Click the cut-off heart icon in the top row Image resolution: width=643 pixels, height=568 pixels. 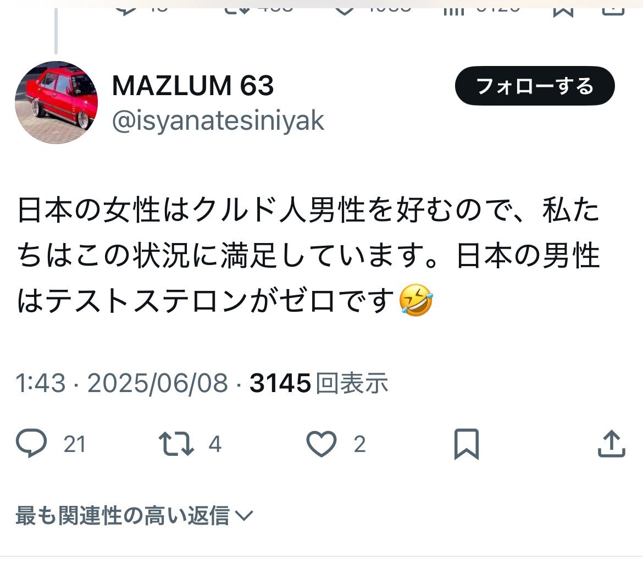click(x=345, y=8)
